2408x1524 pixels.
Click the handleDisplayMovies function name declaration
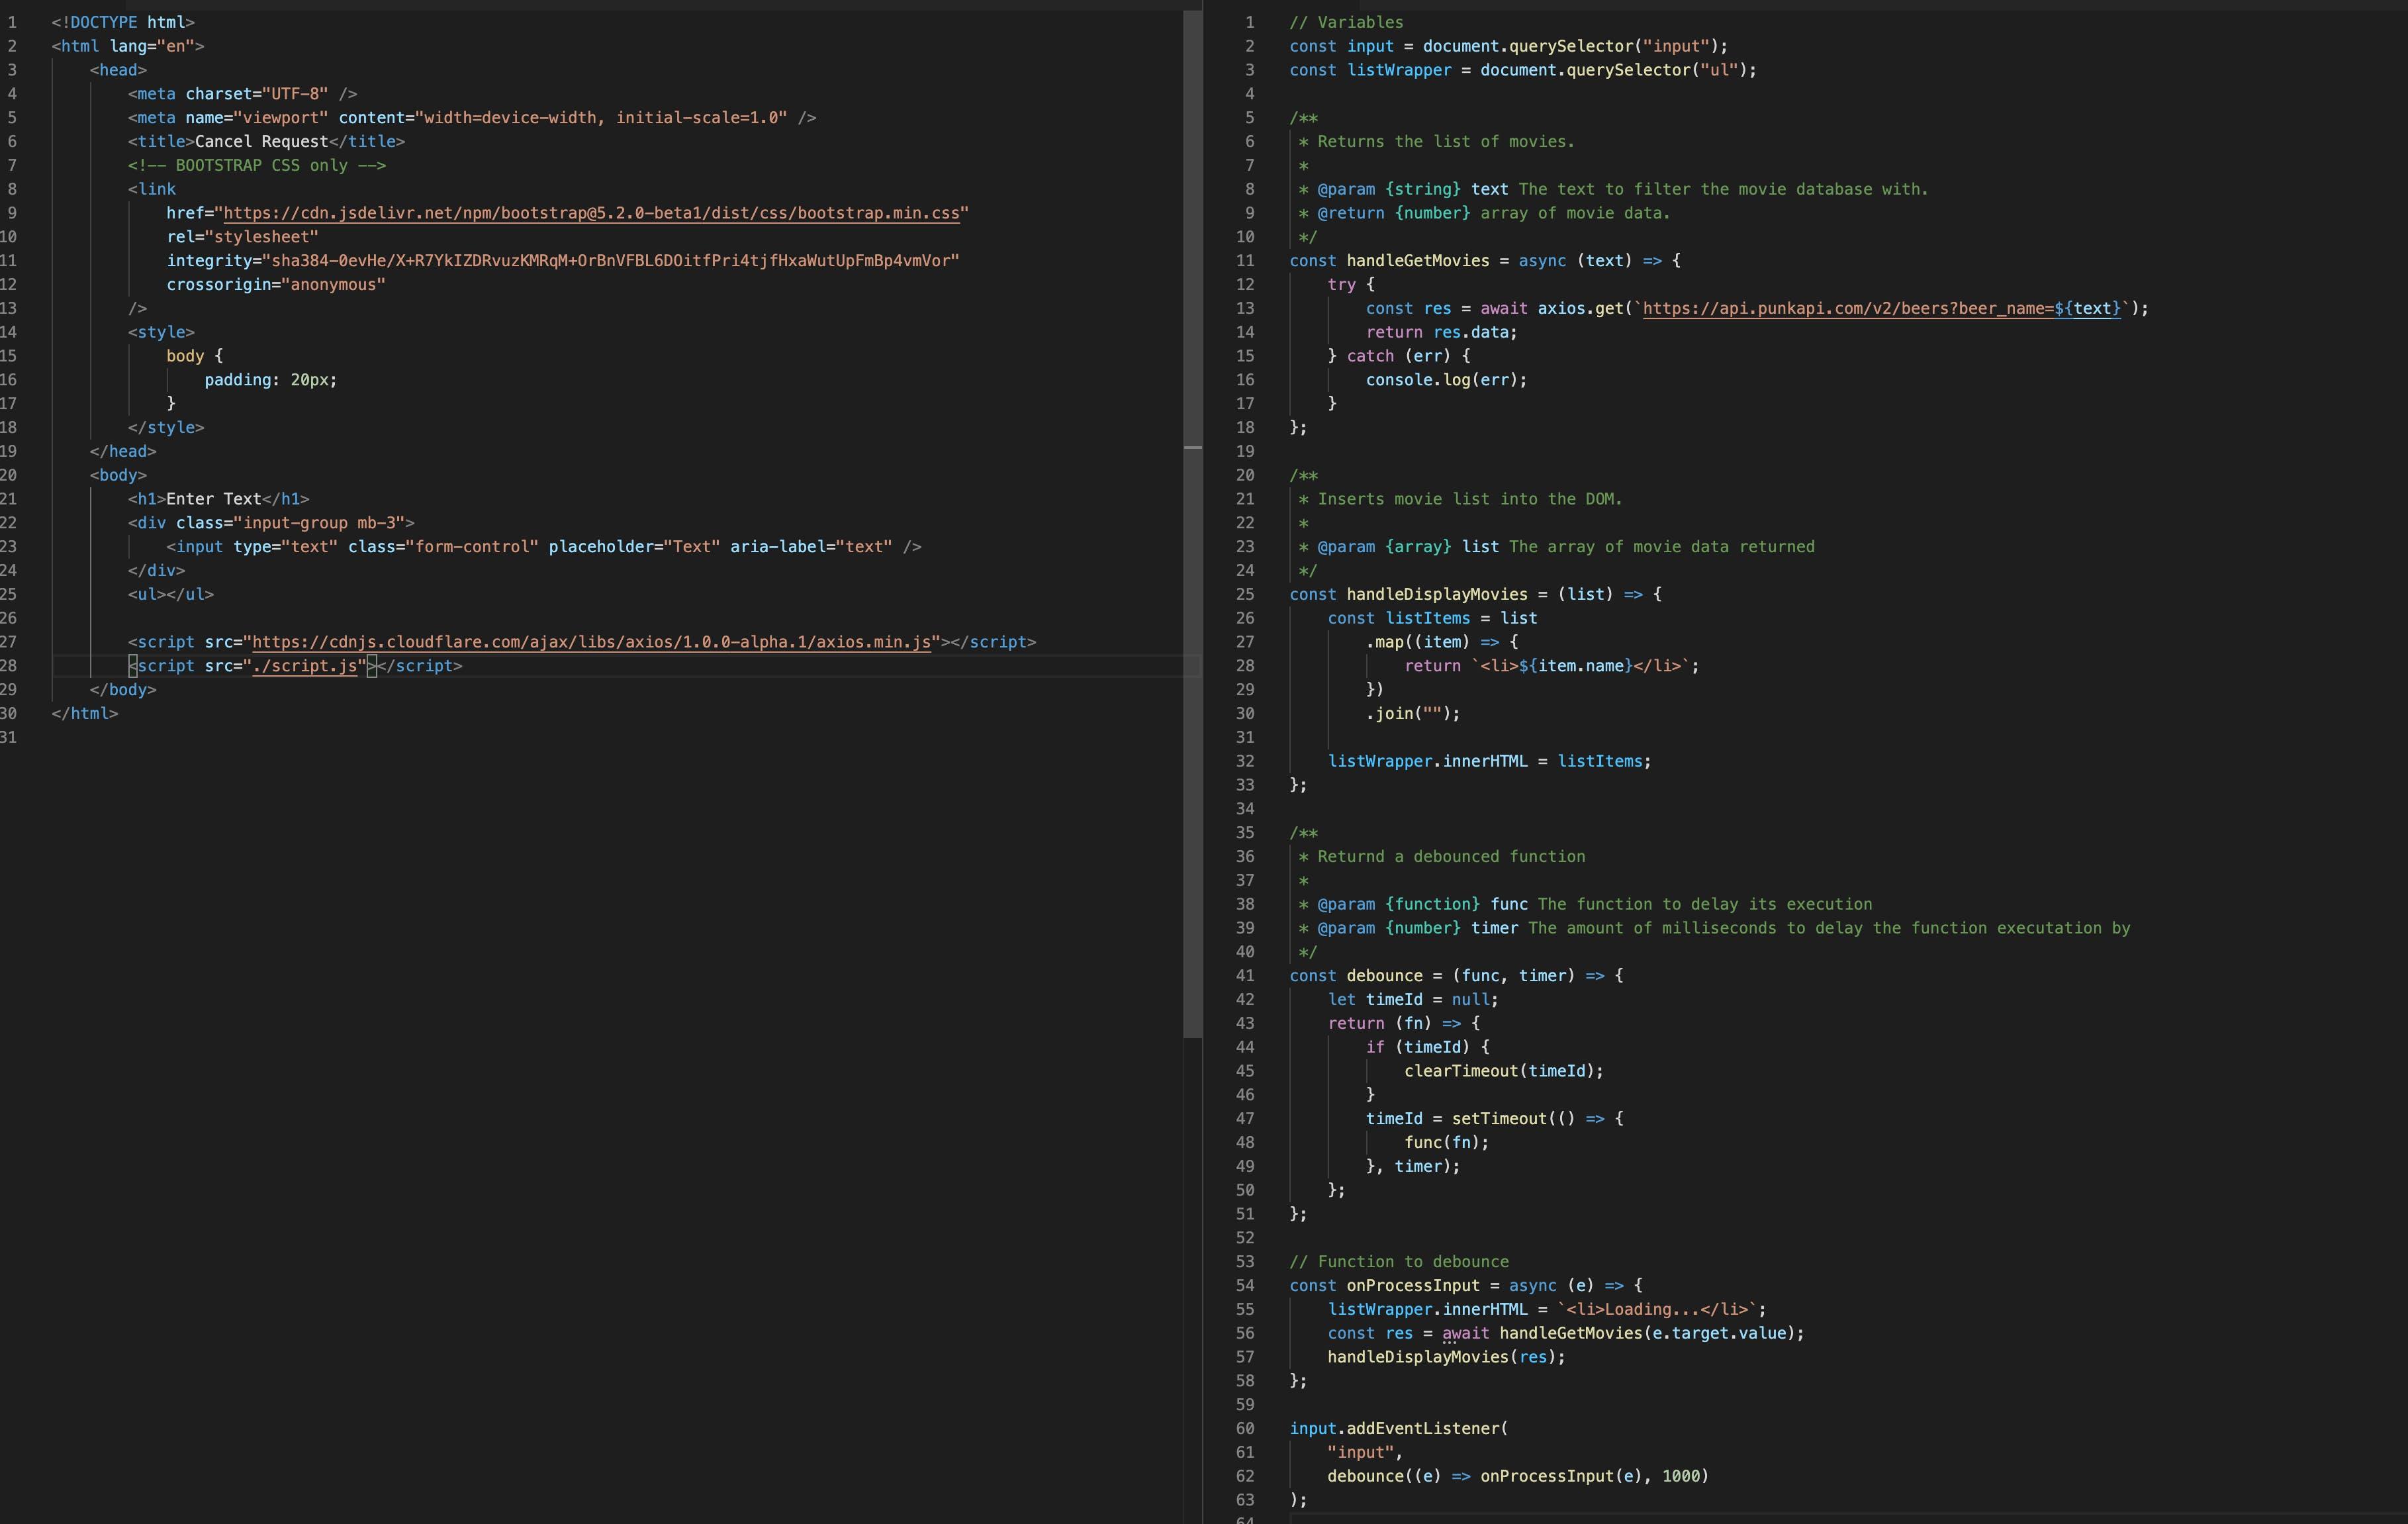[x=1436, y=594]
